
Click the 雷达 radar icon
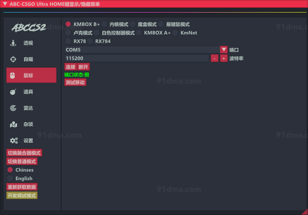(14, 108)
